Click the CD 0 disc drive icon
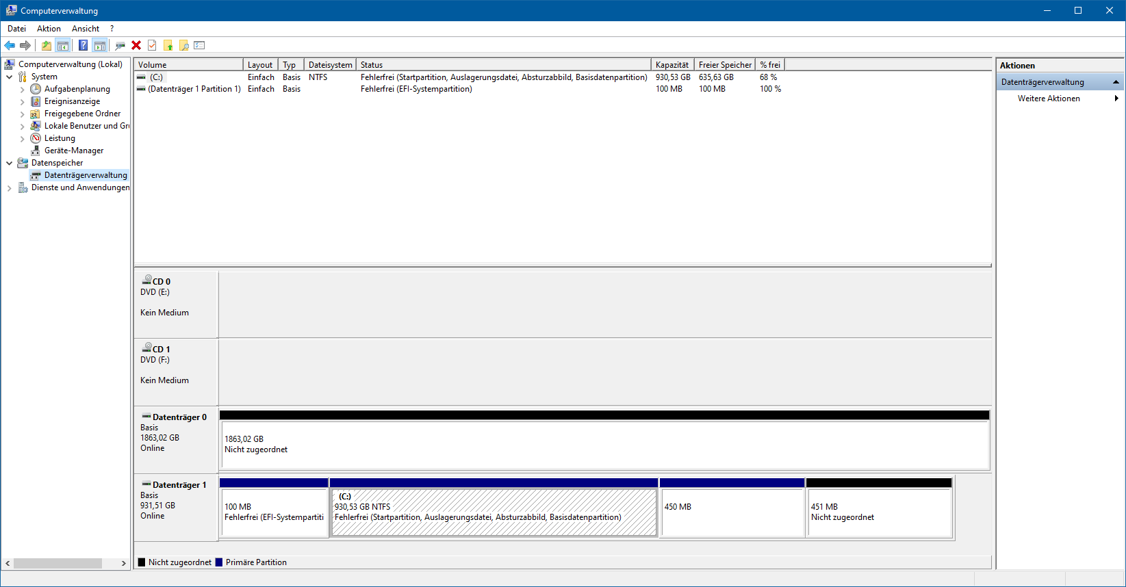The image size is (1126, 587). [146, 280]
